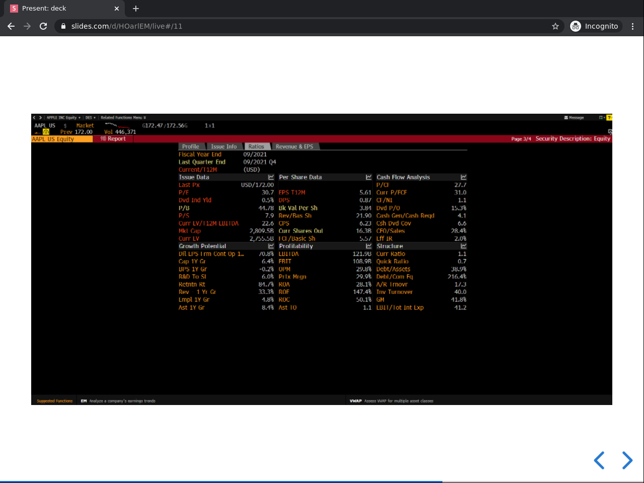Open the Chrome three-dot menu

click(633, 26)
